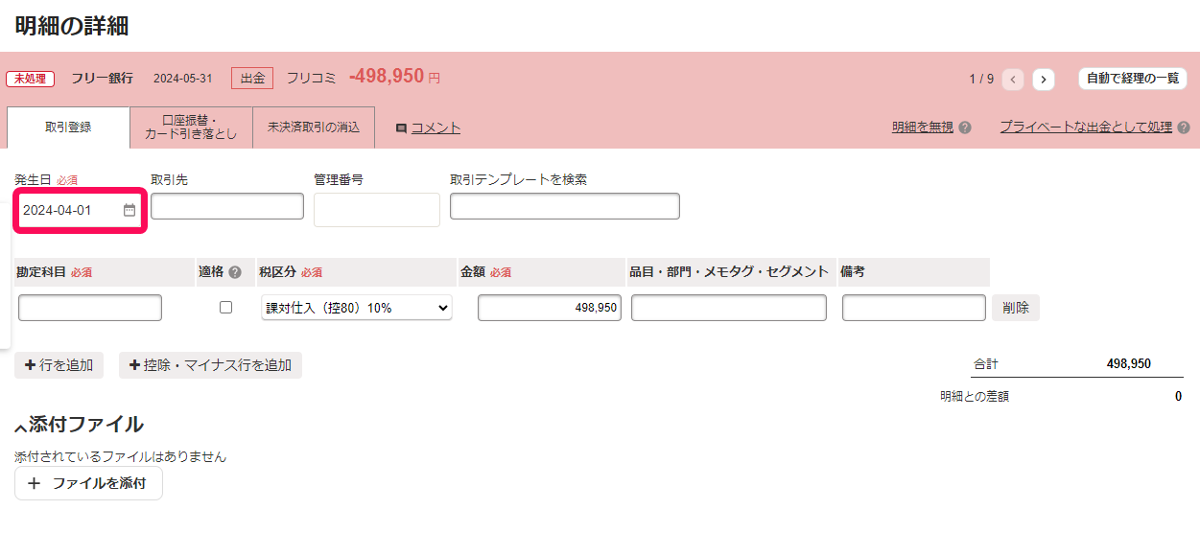Click the フリー銀行 bank name
The image size is (1200, 533).
click(102, 78)
